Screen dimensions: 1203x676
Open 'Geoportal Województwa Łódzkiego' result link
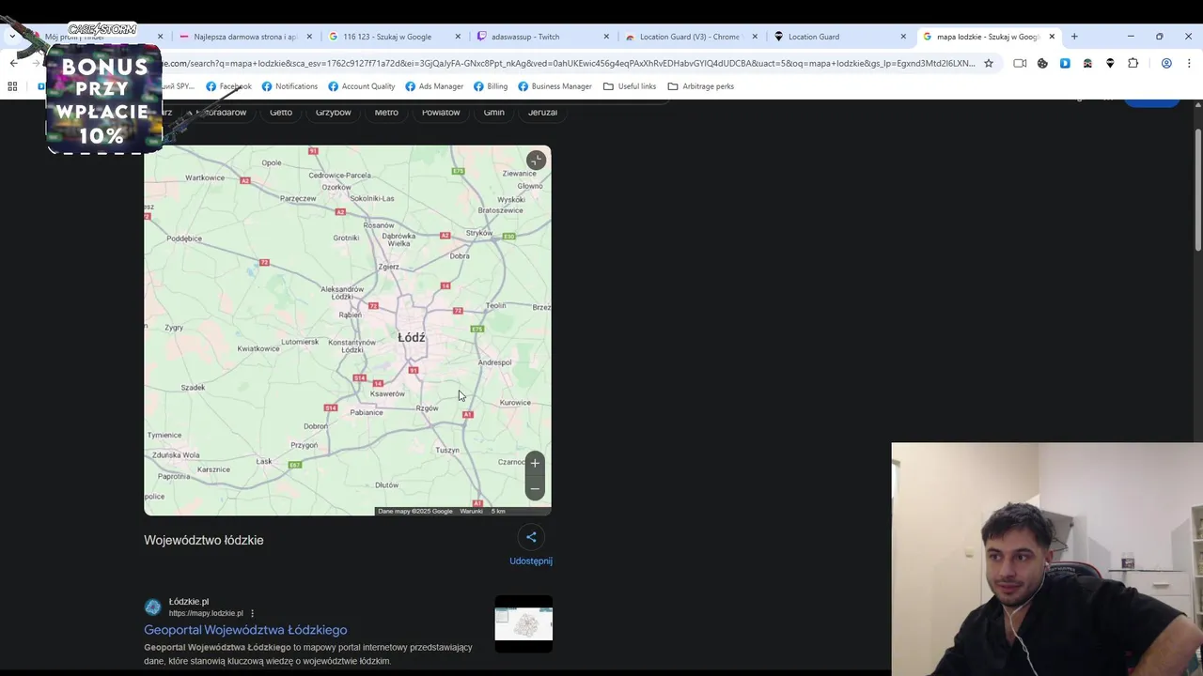245,630
